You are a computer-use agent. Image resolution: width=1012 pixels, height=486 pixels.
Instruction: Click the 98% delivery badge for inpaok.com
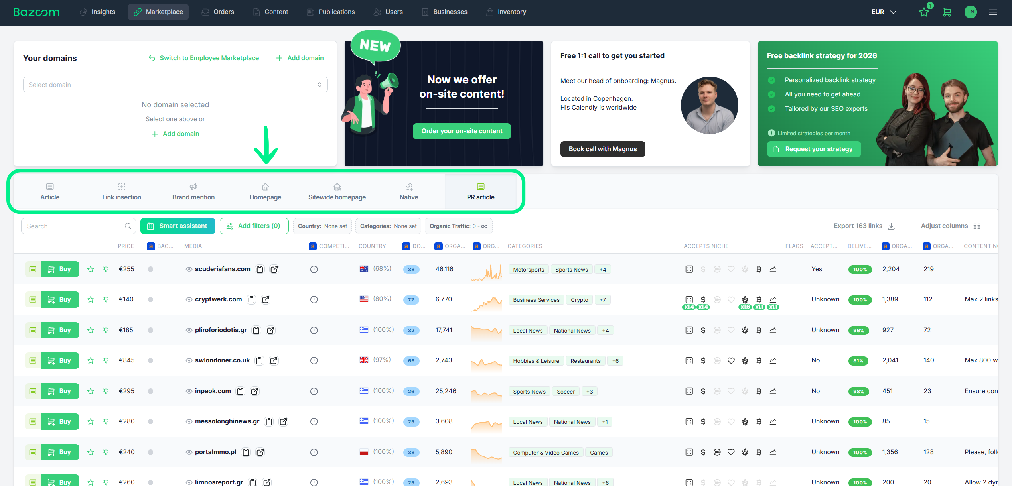point(859,392)
